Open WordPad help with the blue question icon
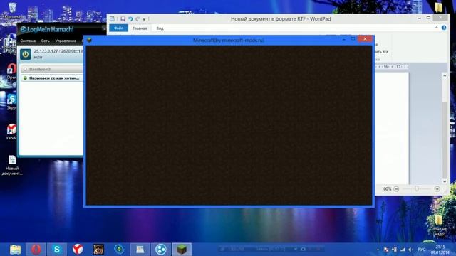This screenshot has width=456, height=256. coord(444,28)
